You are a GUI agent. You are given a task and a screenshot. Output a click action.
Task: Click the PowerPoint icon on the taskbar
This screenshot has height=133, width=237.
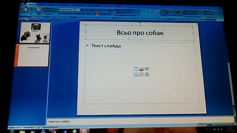[84, 131]
